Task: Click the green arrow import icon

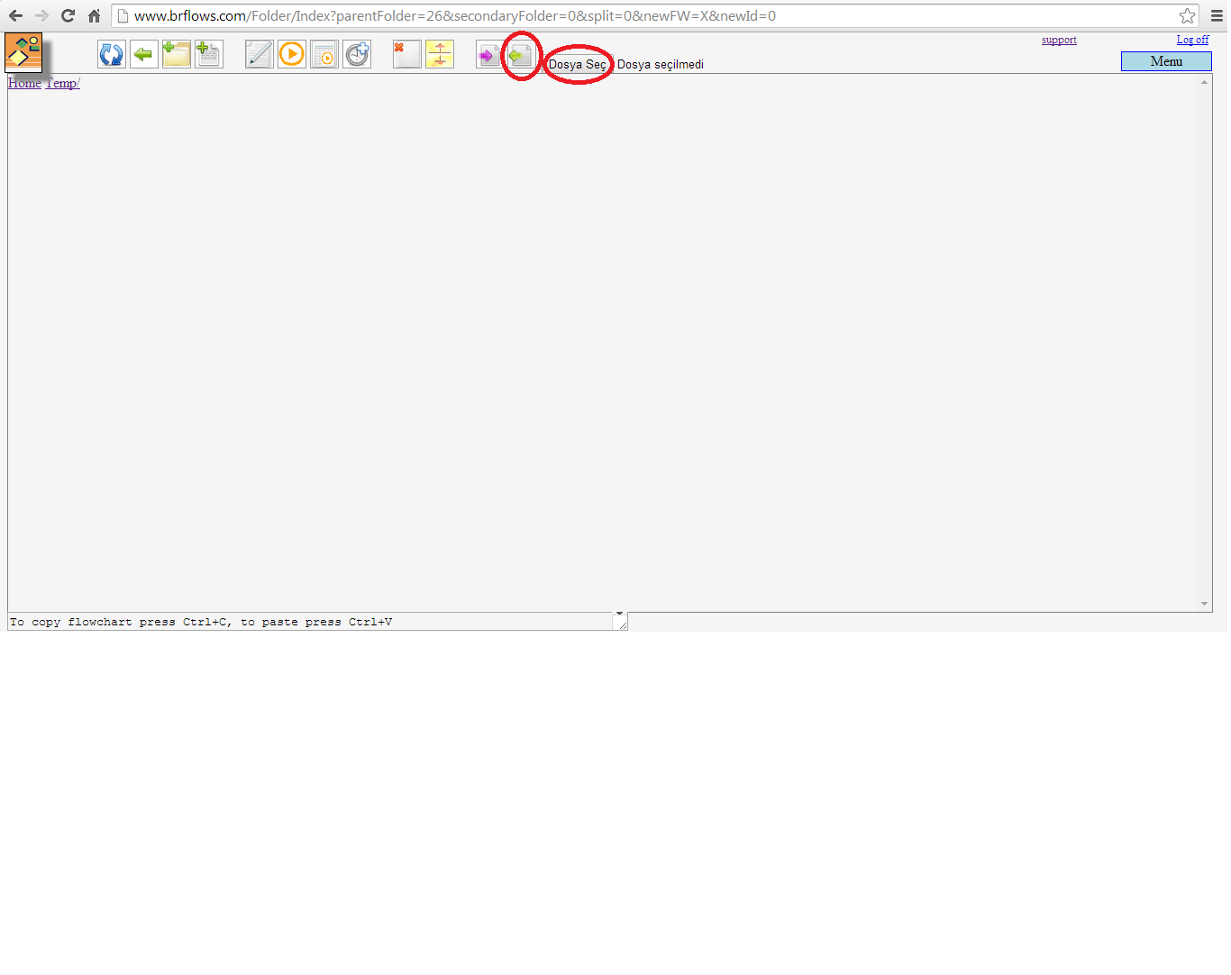Action: coord(520,55)
